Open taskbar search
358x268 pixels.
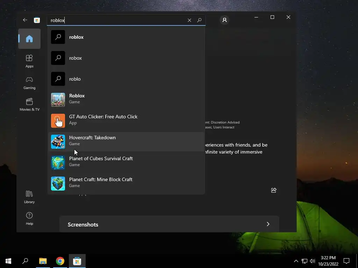pyautogui.click(x=25, y=261)
